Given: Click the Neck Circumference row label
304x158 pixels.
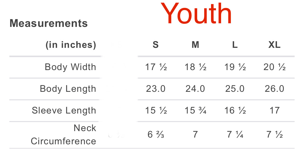Looking at the screenshot, I should 63,134.
